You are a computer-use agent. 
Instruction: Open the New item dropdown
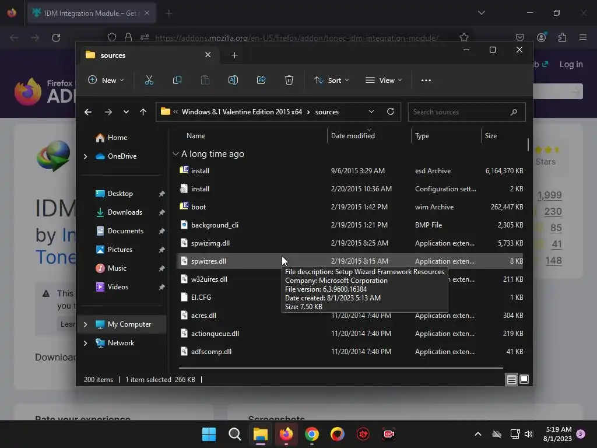click(106, 80)
